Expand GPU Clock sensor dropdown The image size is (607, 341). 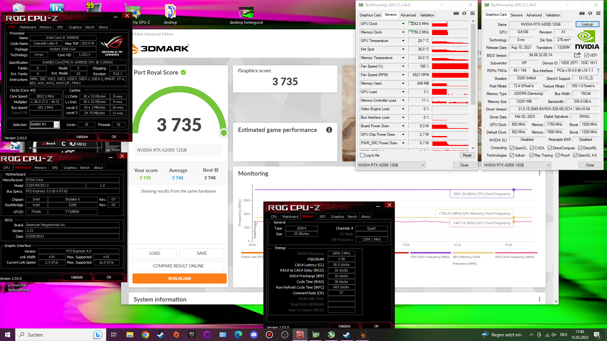click(x=403, y=24)
